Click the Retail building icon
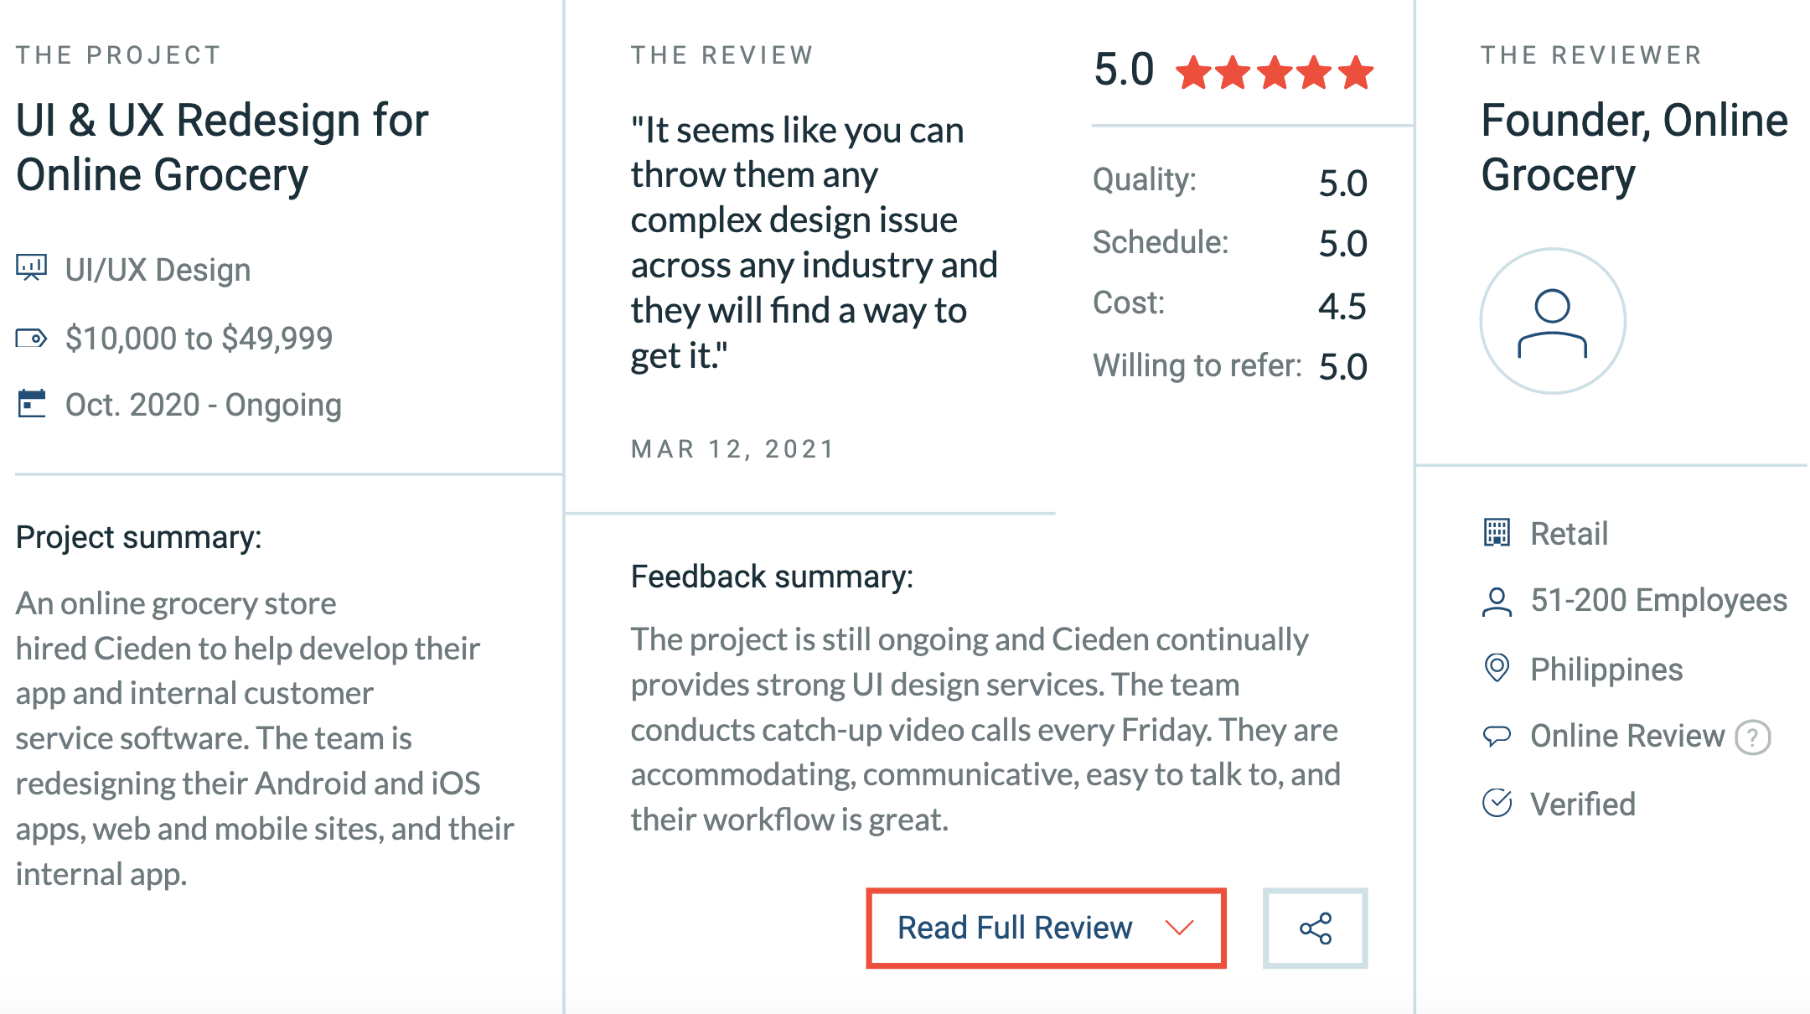 pyautogui.click(x=1497, y=532)
